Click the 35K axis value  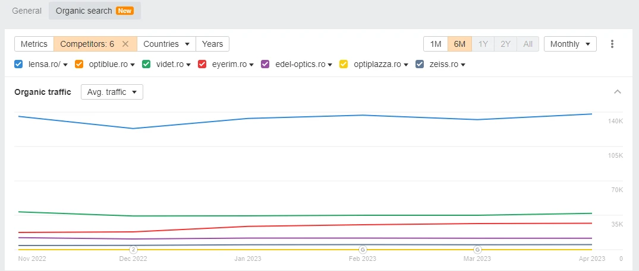coord(617,224)
